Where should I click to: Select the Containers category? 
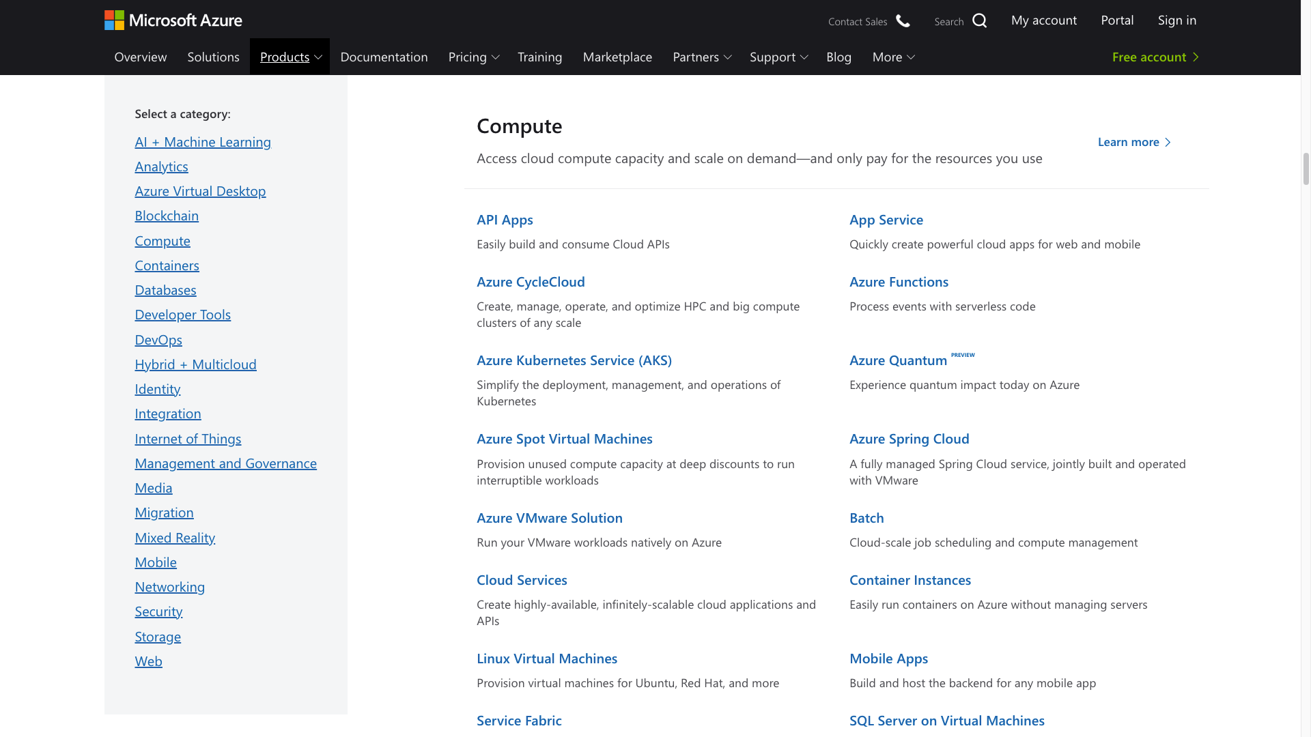pos(167,265)
